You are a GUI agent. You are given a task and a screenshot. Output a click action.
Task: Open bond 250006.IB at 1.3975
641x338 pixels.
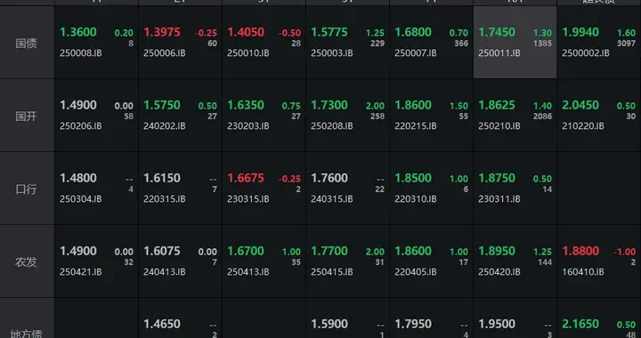tap(180, 43)
